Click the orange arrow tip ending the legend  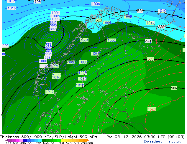tap(88, 140)
